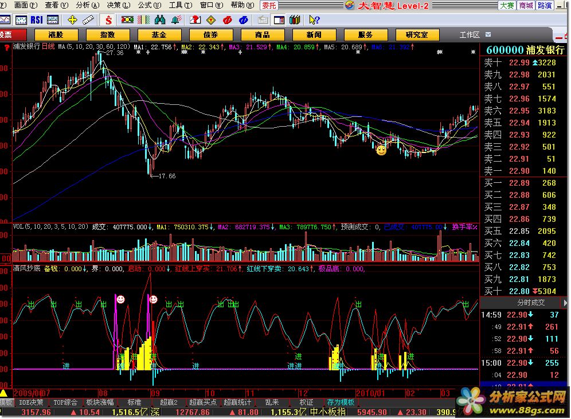Open the 查看 menu
Viewport: 571px width, 419px height.
click(56, 5)
